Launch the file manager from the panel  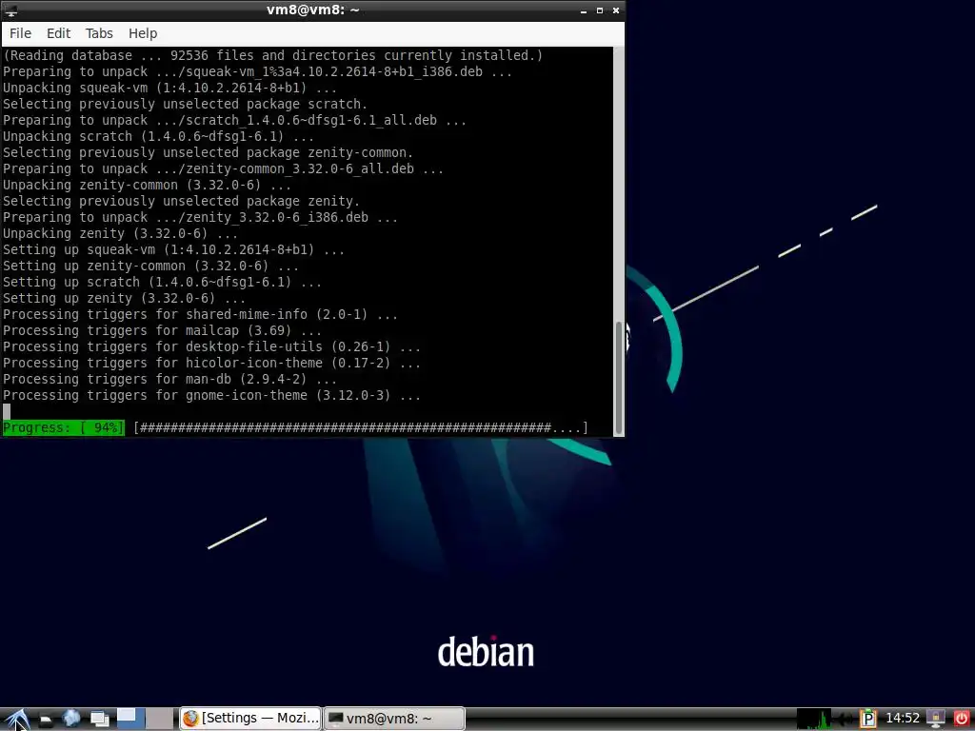click(x=46, y=720)
